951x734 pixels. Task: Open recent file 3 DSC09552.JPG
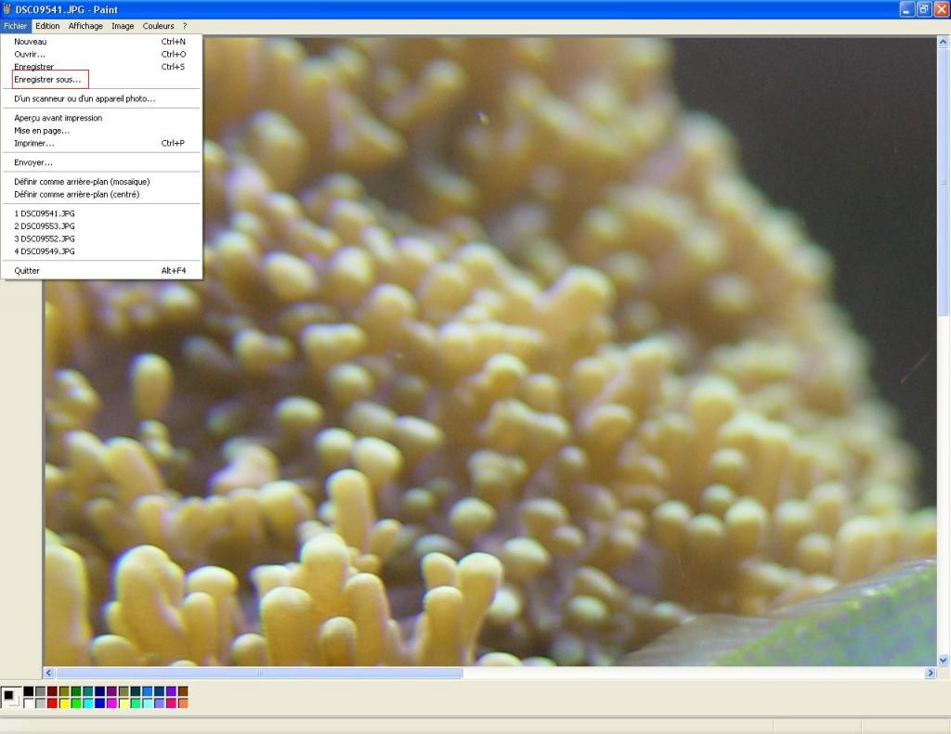click(x=100, y=238)
